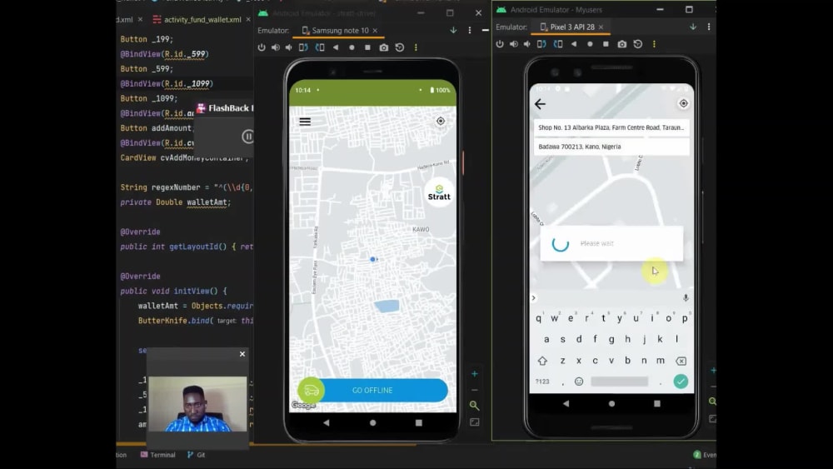Tap Android overview button on Pixel 3 device

tap(657, 404)
